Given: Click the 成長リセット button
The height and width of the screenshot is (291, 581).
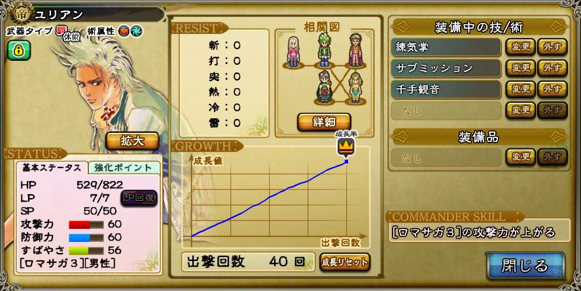Looking at the screenshot, I should [x=345, y=262].
